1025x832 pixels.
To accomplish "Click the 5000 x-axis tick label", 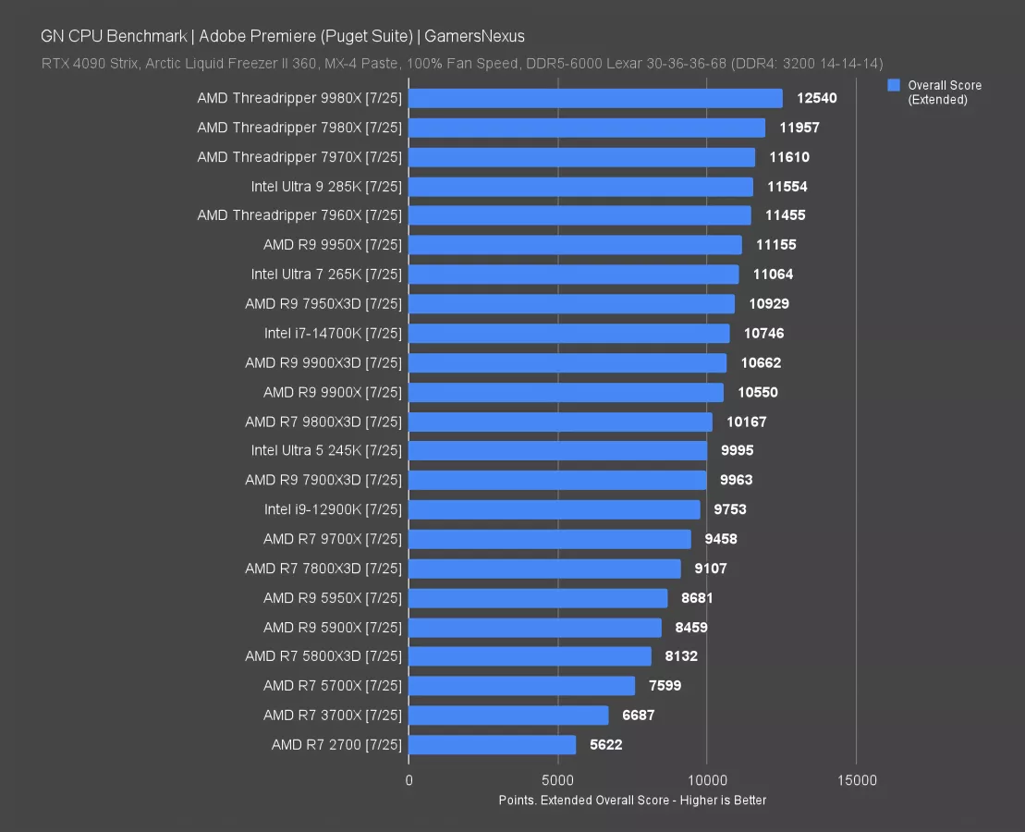I will pyautogui.click(x=558, y=781).
